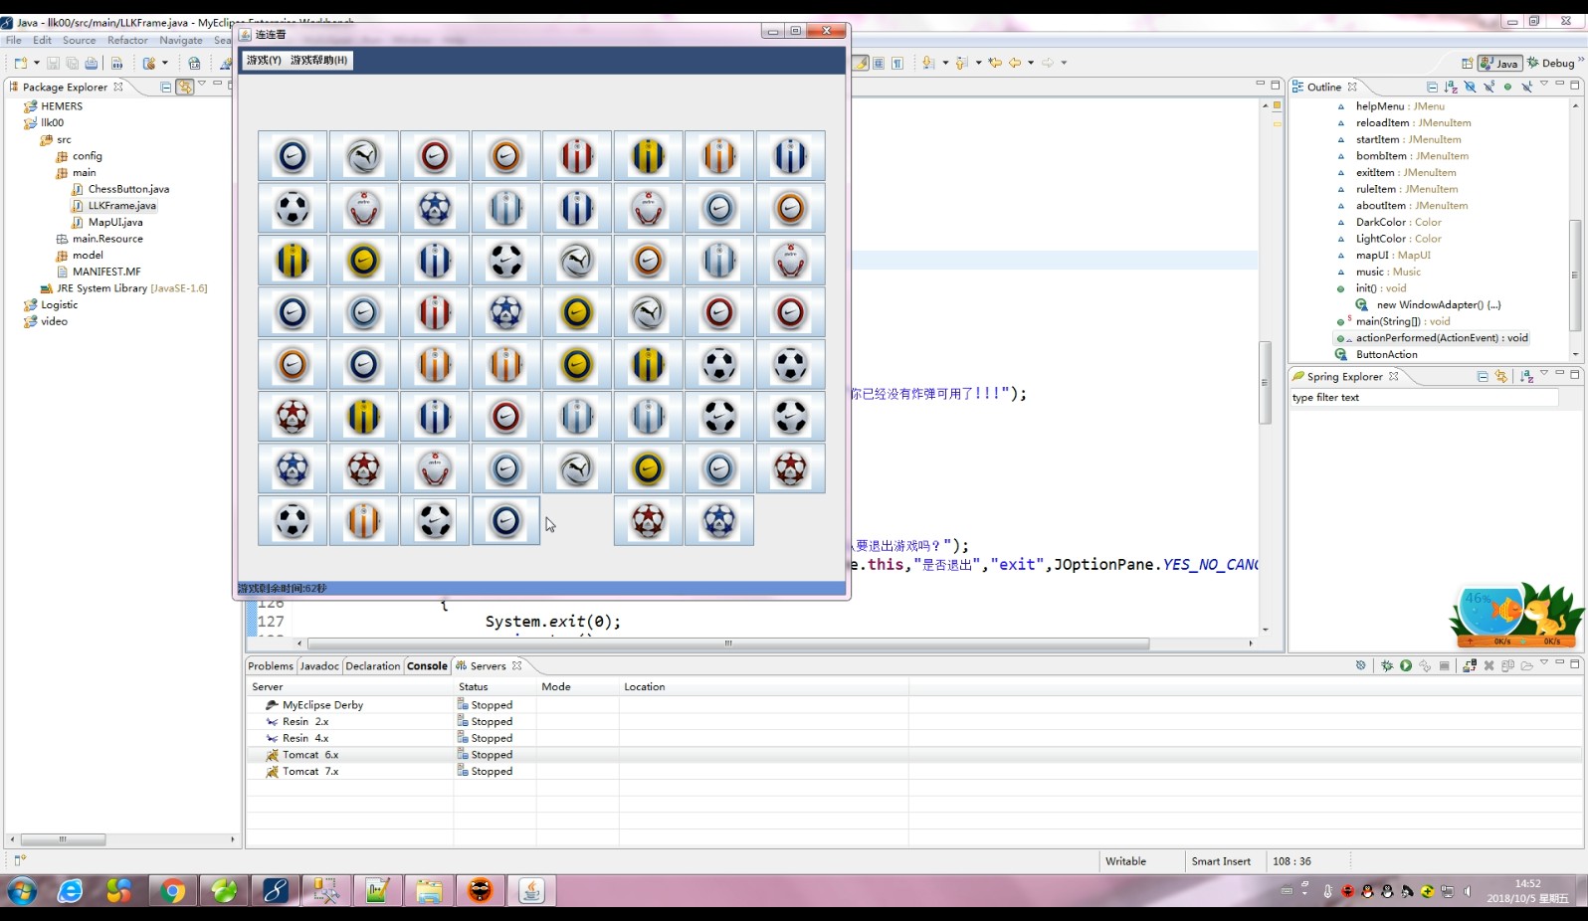Toggle Show Whitespace Characters pilcrow icon

pyautogui.click(x=897, y=63)
